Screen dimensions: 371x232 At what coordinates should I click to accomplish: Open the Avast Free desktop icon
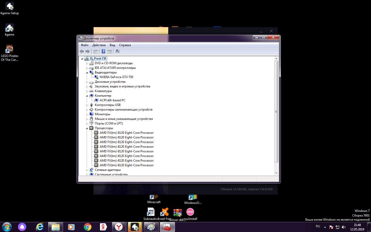(165, 214)
